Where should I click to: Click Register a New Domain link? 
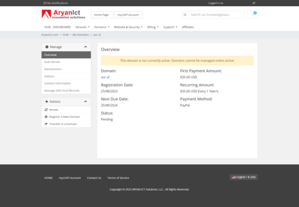tap(66, 117)
